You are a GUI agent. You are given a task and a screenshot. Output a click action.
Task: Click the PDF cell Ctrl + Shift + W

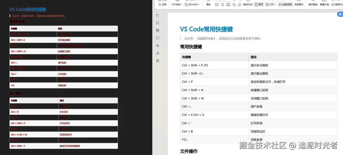coord(214,98)
